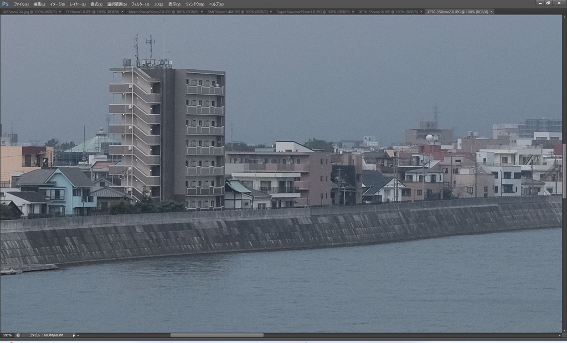Click the status bar export icon next to zoom
Viewport: 567px width, 343px height.
[18, 335]
